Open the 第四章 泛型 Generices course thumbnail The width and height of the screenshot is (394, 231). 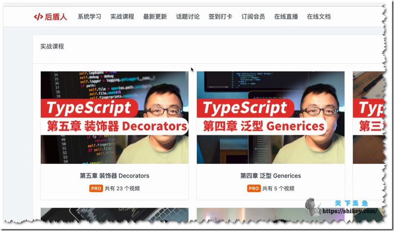pyautogui.click(x=271, y=117)
